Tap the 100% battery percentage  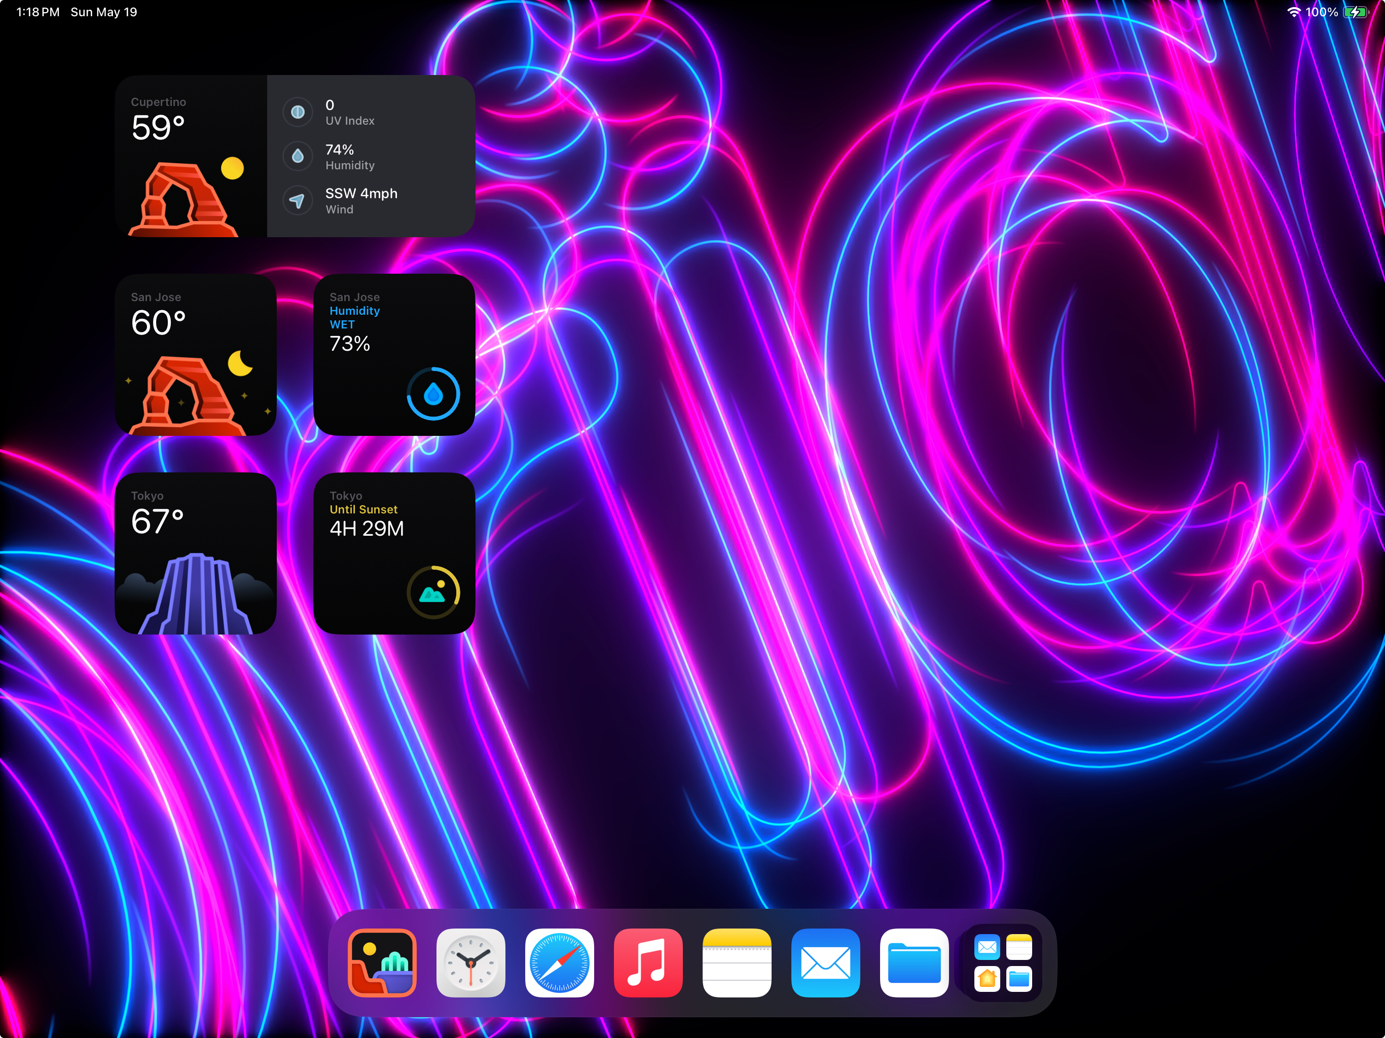click(1321, 12)
